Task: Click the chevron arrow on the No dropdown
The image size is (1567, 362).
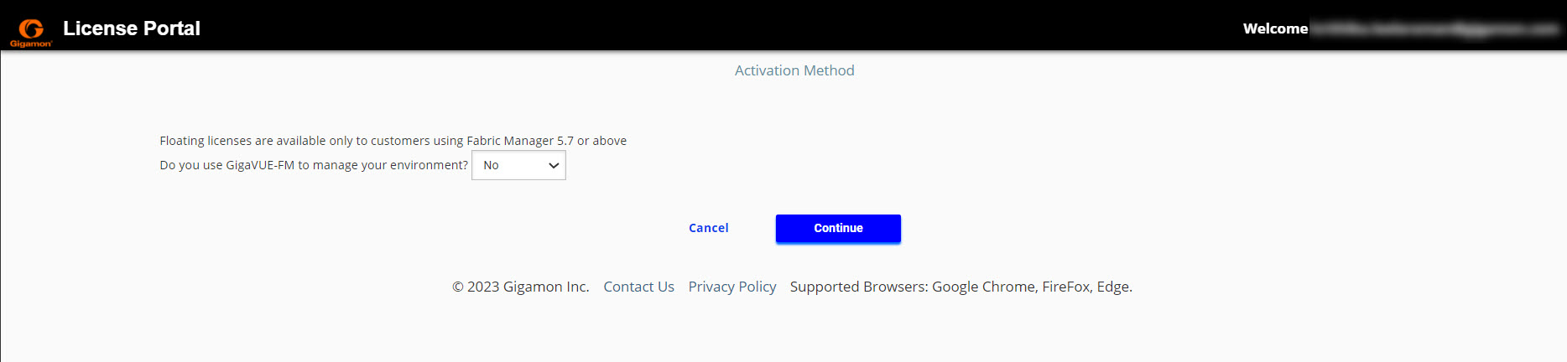Action: 554,165
